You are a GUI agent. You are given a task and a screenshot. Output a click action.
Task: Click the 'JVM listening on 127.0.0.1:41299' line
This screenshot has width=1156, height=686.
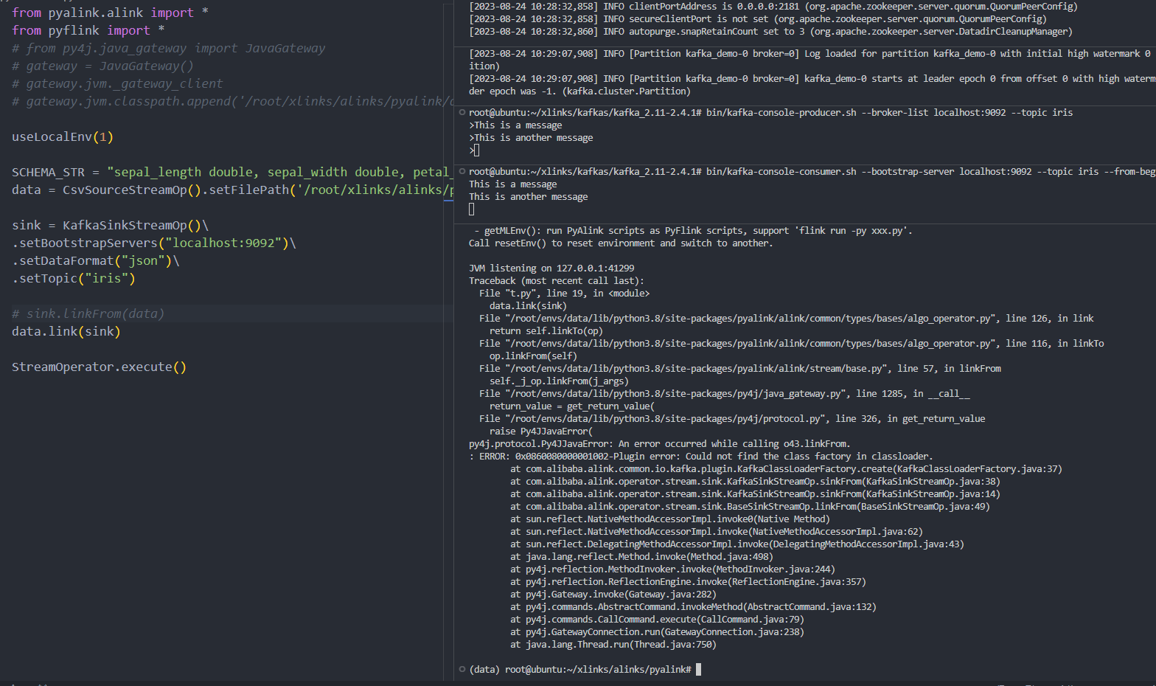tap(551, 268)
